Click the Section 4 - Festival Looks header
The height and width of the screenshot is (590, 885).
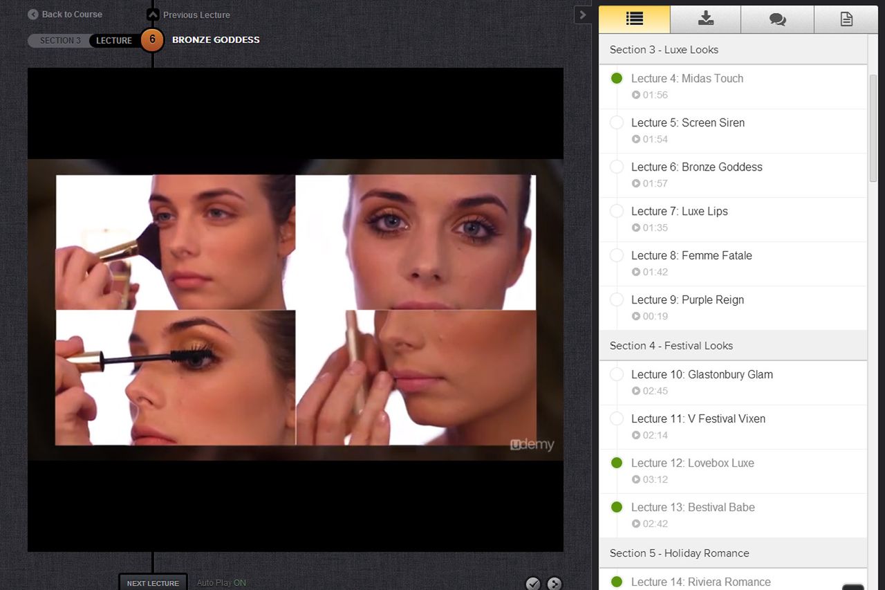pyautogui.click(x=733, y=346)
